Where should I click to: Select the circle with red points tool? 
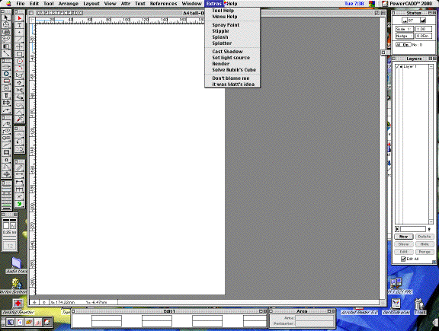click(x=19, y=61)
